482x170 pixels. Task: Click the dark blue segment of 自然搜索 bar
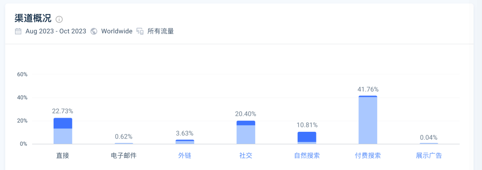[x=307, y=137]
